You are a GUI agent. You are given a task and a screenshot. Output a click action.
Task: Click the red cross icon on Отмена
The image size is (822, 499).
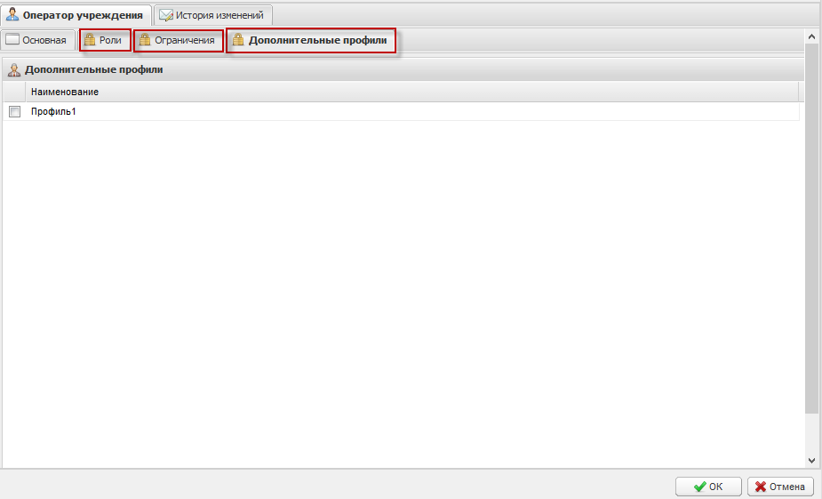(761, 487)
